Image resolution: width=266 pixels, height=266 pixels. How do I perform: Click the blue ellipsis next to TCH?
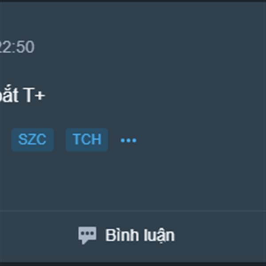(129, 140)
